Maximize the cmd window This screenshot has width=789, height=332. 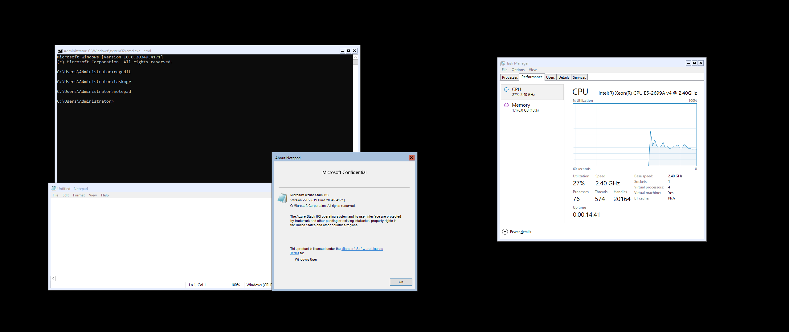(348, 51)
